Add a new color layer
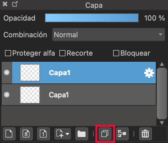The image size is (168, 143). (x=9, y=134)
